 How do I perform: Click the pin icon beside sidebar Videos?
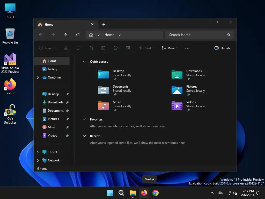(68, 136)
